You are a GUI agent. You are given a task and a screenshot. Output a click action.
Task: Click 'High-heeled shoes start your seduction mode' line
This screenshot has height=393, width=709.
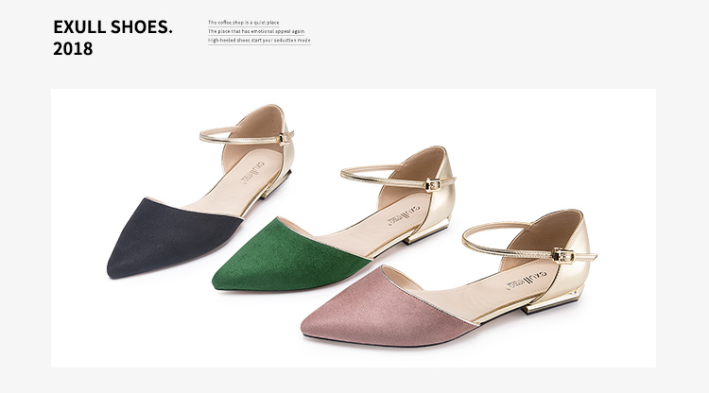[259, 41]
